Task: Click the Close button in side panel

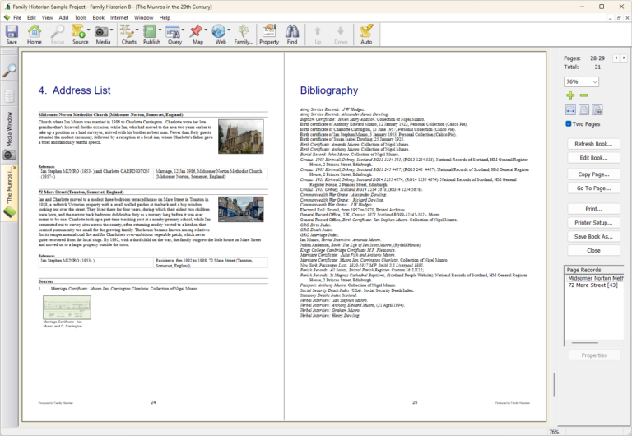Action: (x=593, y=250)
